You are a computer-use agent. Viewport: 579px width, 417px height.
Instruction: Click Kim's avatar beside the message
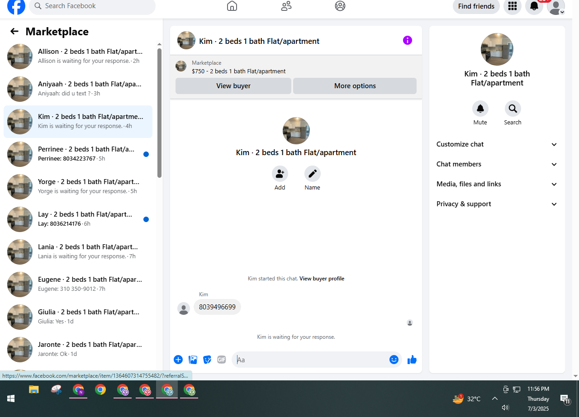point(184,308)
